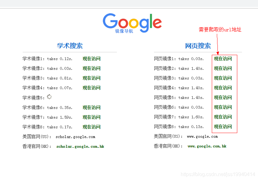This screenshot has height=180, width=258.
Task: Click 香港官网(HK): label under 学术搜索
Action: (x=37, y=146)
